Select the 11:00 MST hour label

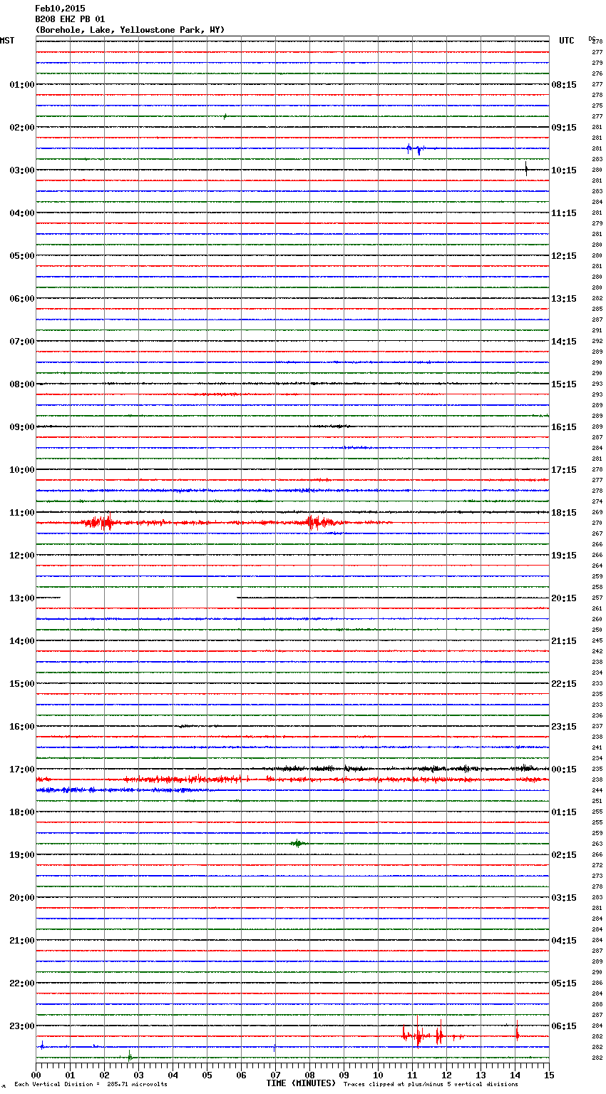(21, 512)
